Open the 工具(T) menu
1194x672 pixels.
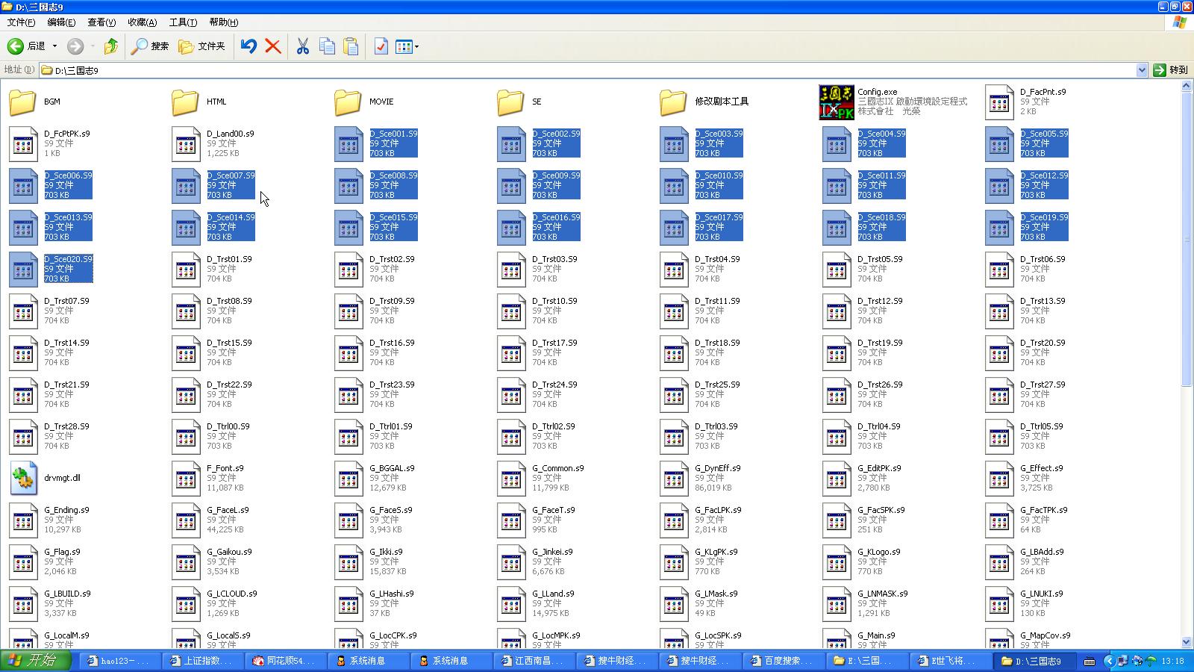(183, 22)
